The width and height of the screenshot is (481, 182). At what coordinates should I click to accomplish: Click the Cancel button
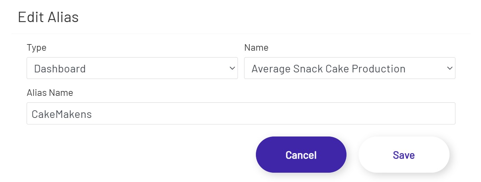point(301,155)
